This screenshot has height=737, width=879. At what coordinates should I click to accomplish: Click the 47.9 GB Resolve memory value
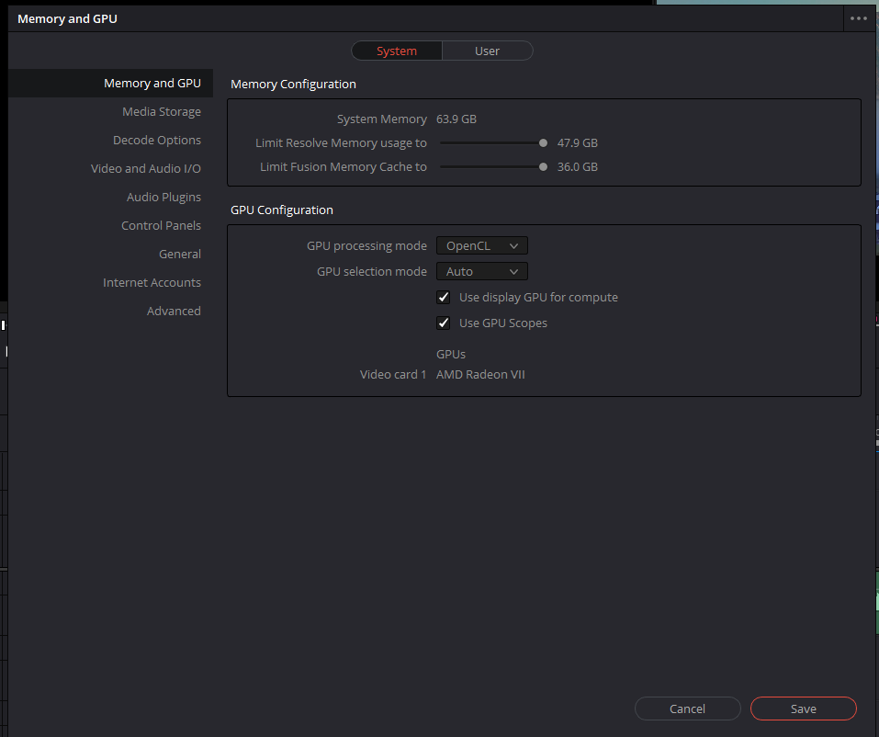[x=578, y=143]
